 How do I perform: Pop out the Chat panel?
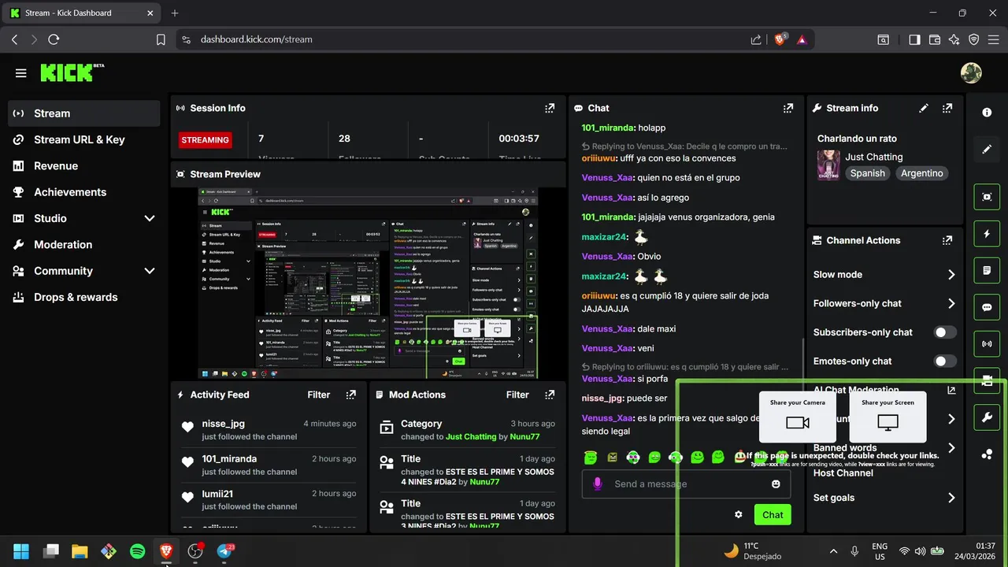(788, 108)
